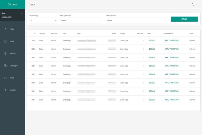
Task: Click the Apply For Refund column header
Action: [168, 33]
